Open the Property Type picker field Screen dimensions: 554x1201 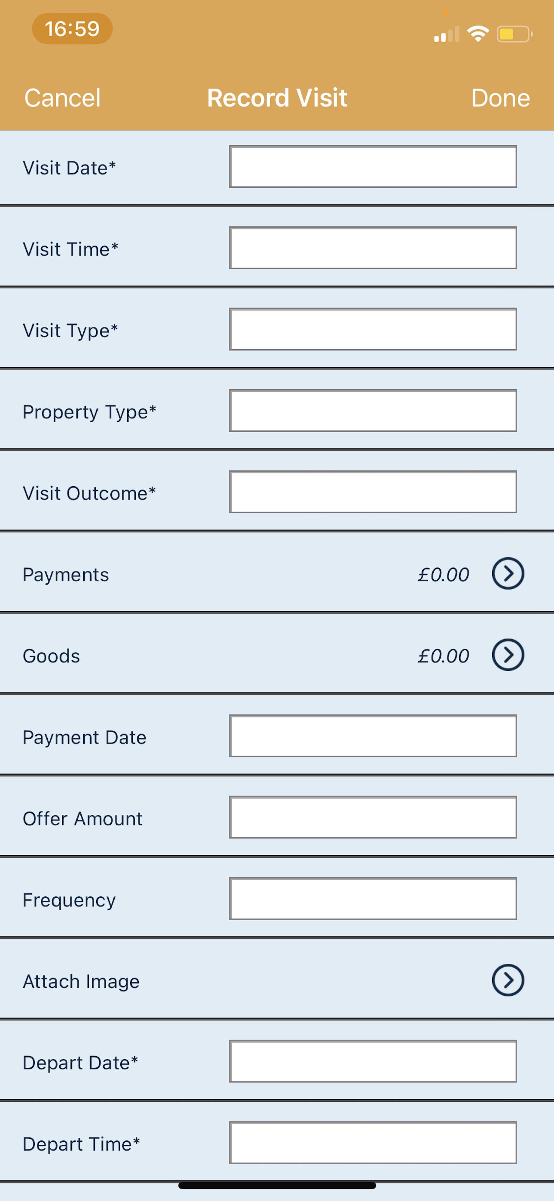[x=373, y=411]
